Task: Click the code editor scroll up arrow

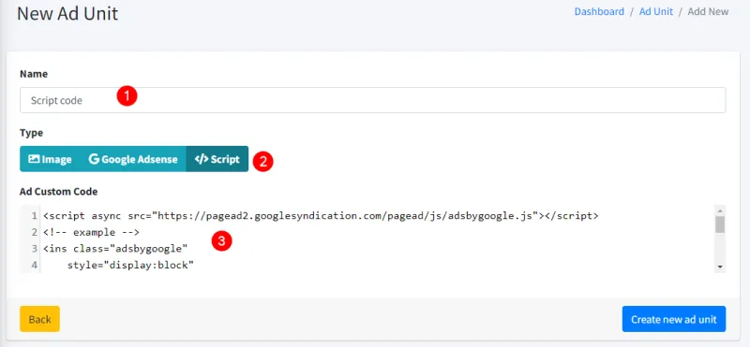Action: click(720, 210)
